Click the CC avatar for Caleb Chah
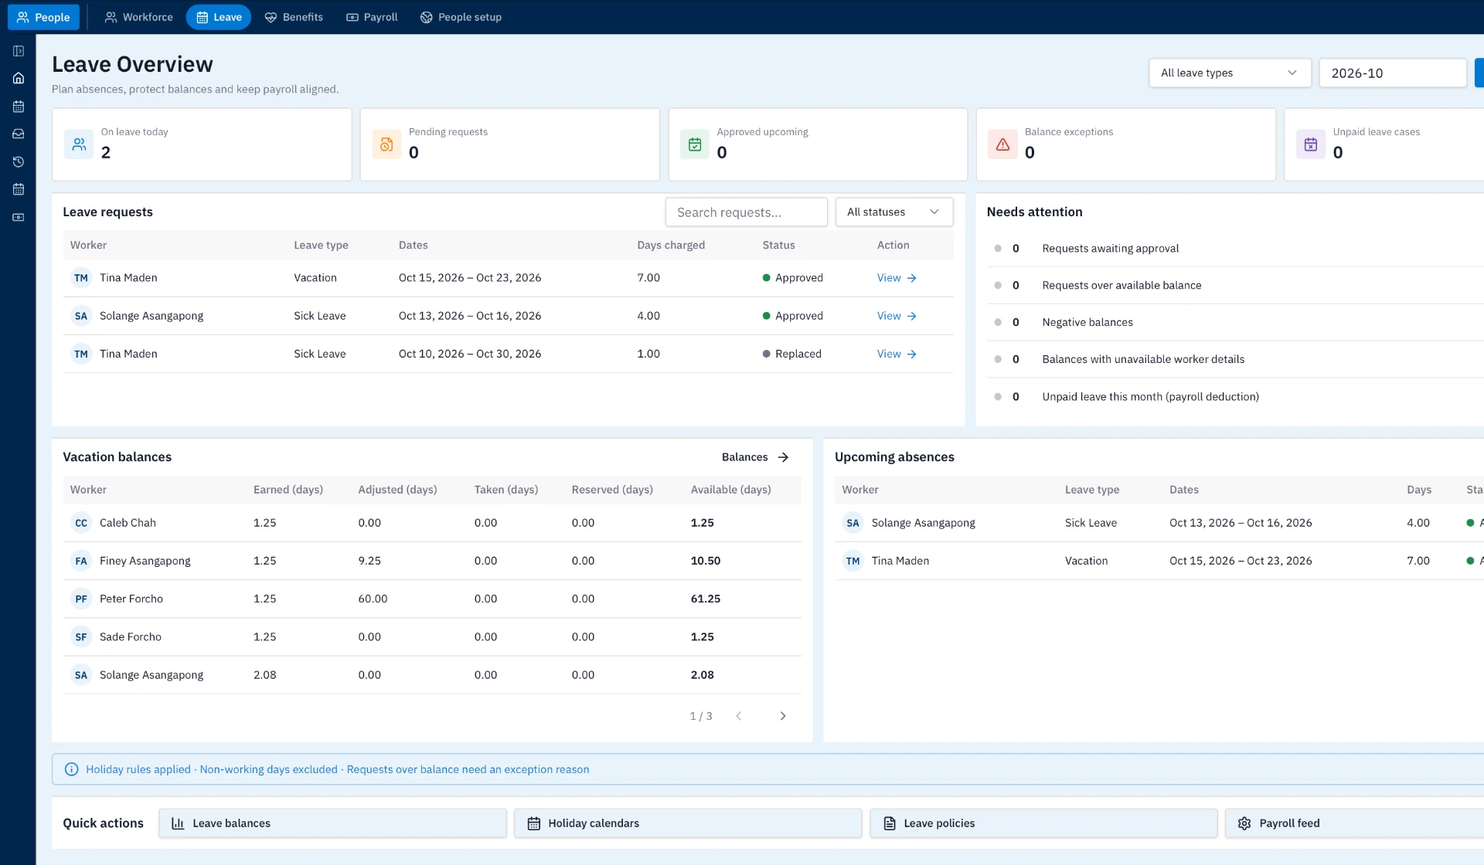1484x865 pixels. click(81, 523)
